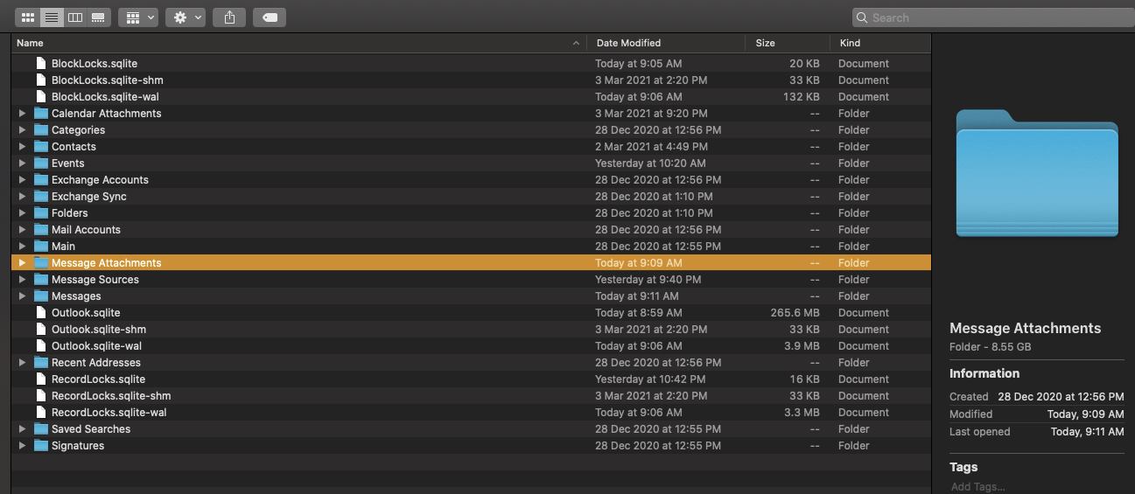Click the Messages folder icon
The width and height of the screenshot is (1135, 494).
40,296
